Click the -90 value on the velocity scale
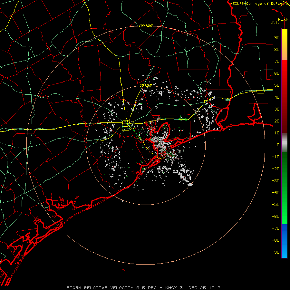The height and width of the screenshot is (290, 290). [275, 252]
